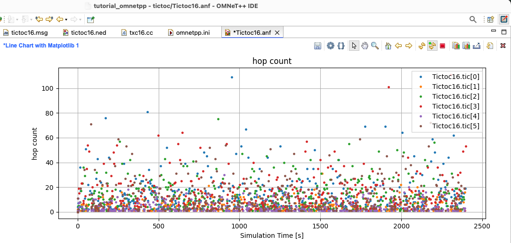Click Tictoc16.tic[5] legend entry
This screenshot has width=511, height=243.
pos(455,125)
